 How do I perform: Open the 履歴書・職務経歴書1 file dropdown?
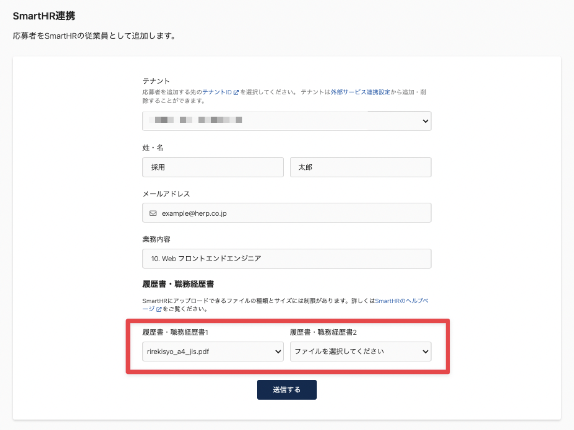(213, 352)
